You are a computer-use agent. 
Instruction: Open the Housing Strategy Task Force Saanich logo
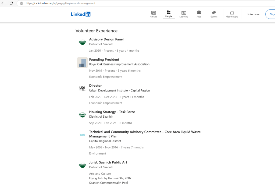pyautogui.click(x=82, y=115)
